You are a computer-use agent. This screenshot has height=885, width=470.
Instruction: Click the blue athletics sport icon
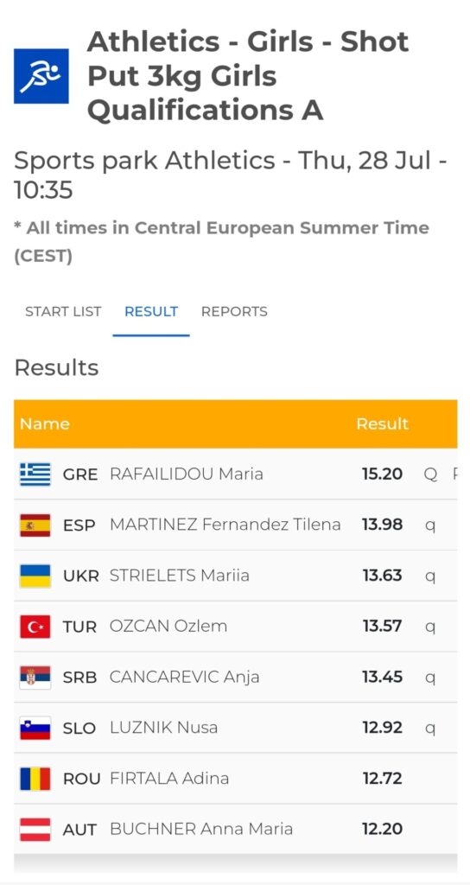41,76
